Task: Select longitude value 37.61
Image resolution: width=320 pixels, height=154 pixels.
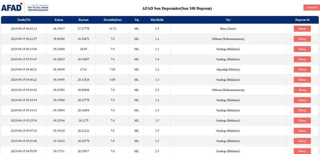Action: 84,69
